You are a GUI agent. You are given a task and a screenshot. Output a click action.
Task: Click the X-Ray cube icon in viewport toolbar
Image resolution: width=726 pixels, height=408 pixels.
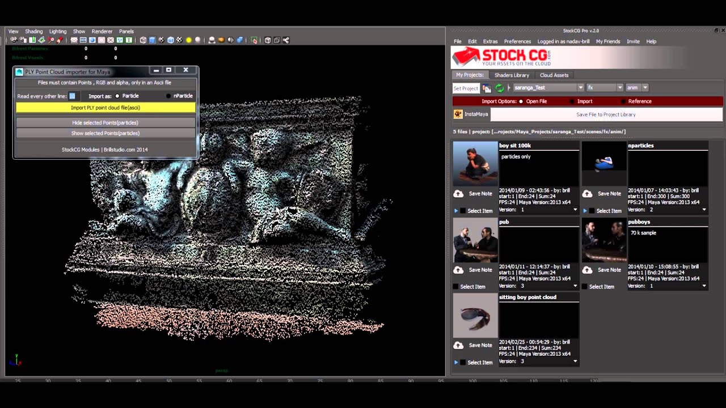point(268,40)
